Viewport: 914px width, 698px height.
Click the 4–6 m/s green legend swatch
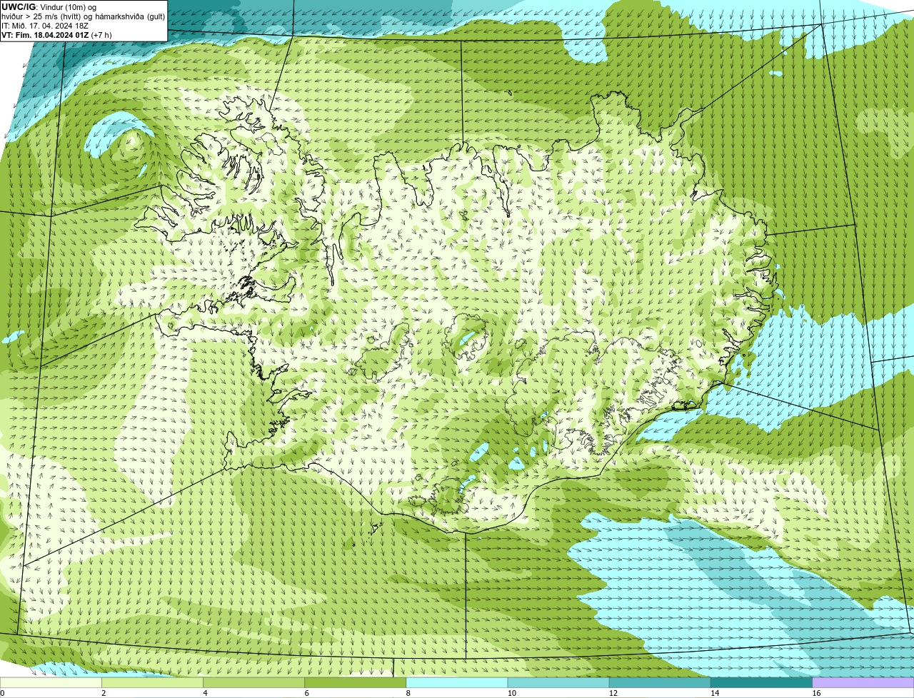(x=253, y=682)
